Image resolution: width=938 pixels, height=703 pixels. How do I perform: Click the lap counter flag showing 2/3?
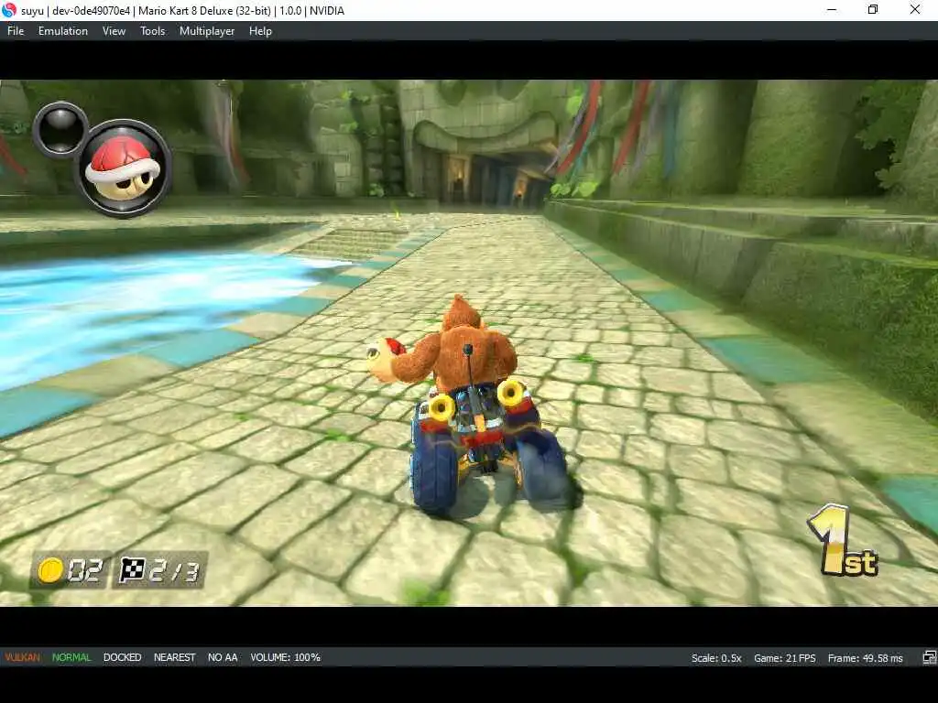tap(159, 569)
